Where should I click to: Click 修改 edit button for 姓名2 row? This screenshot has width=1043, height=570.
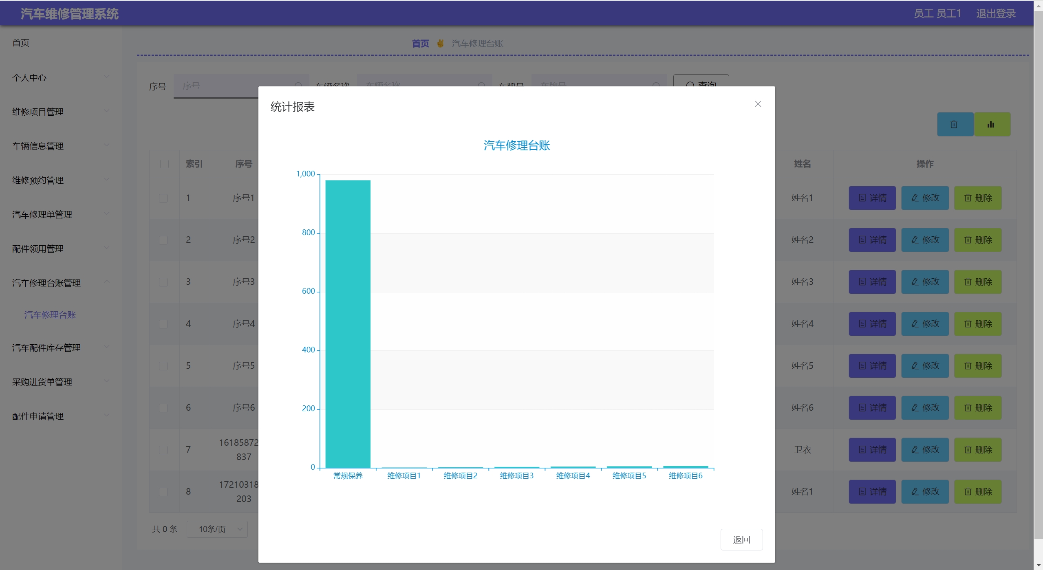924,240
